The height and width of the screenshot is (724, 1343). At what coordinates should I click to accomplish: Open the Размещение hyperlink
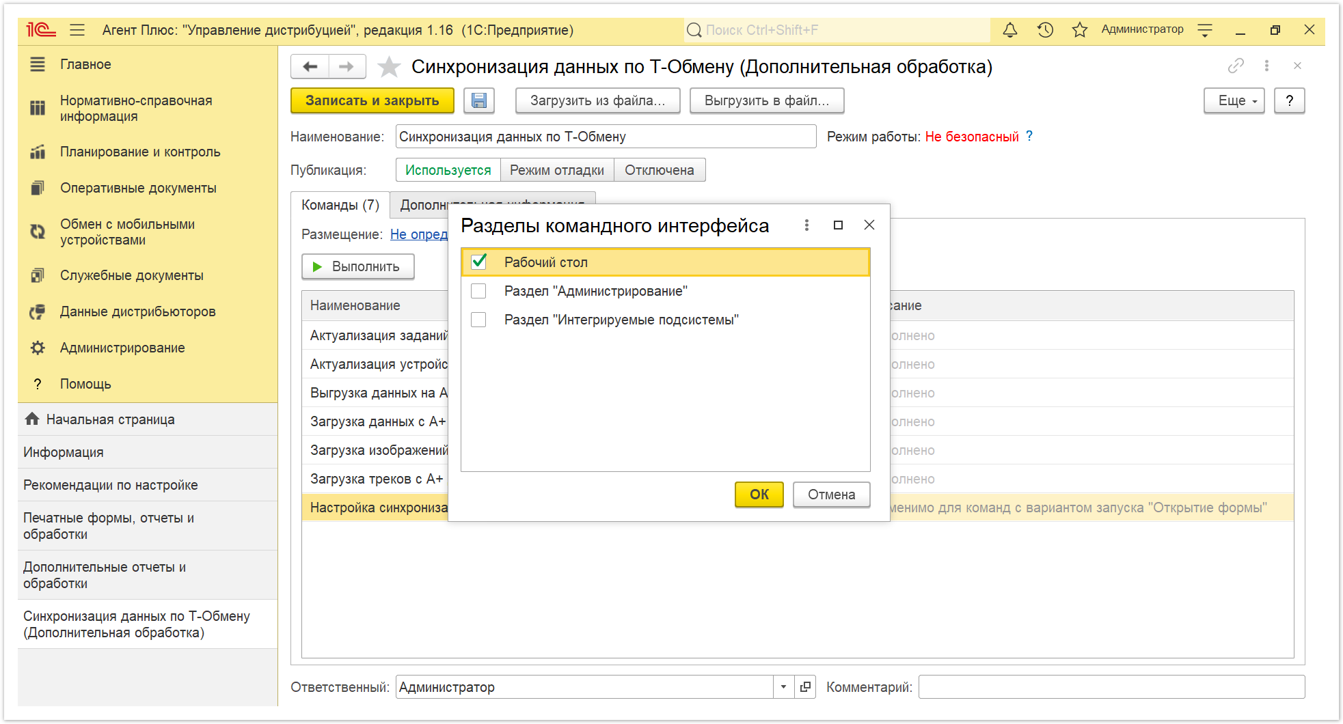418,234
